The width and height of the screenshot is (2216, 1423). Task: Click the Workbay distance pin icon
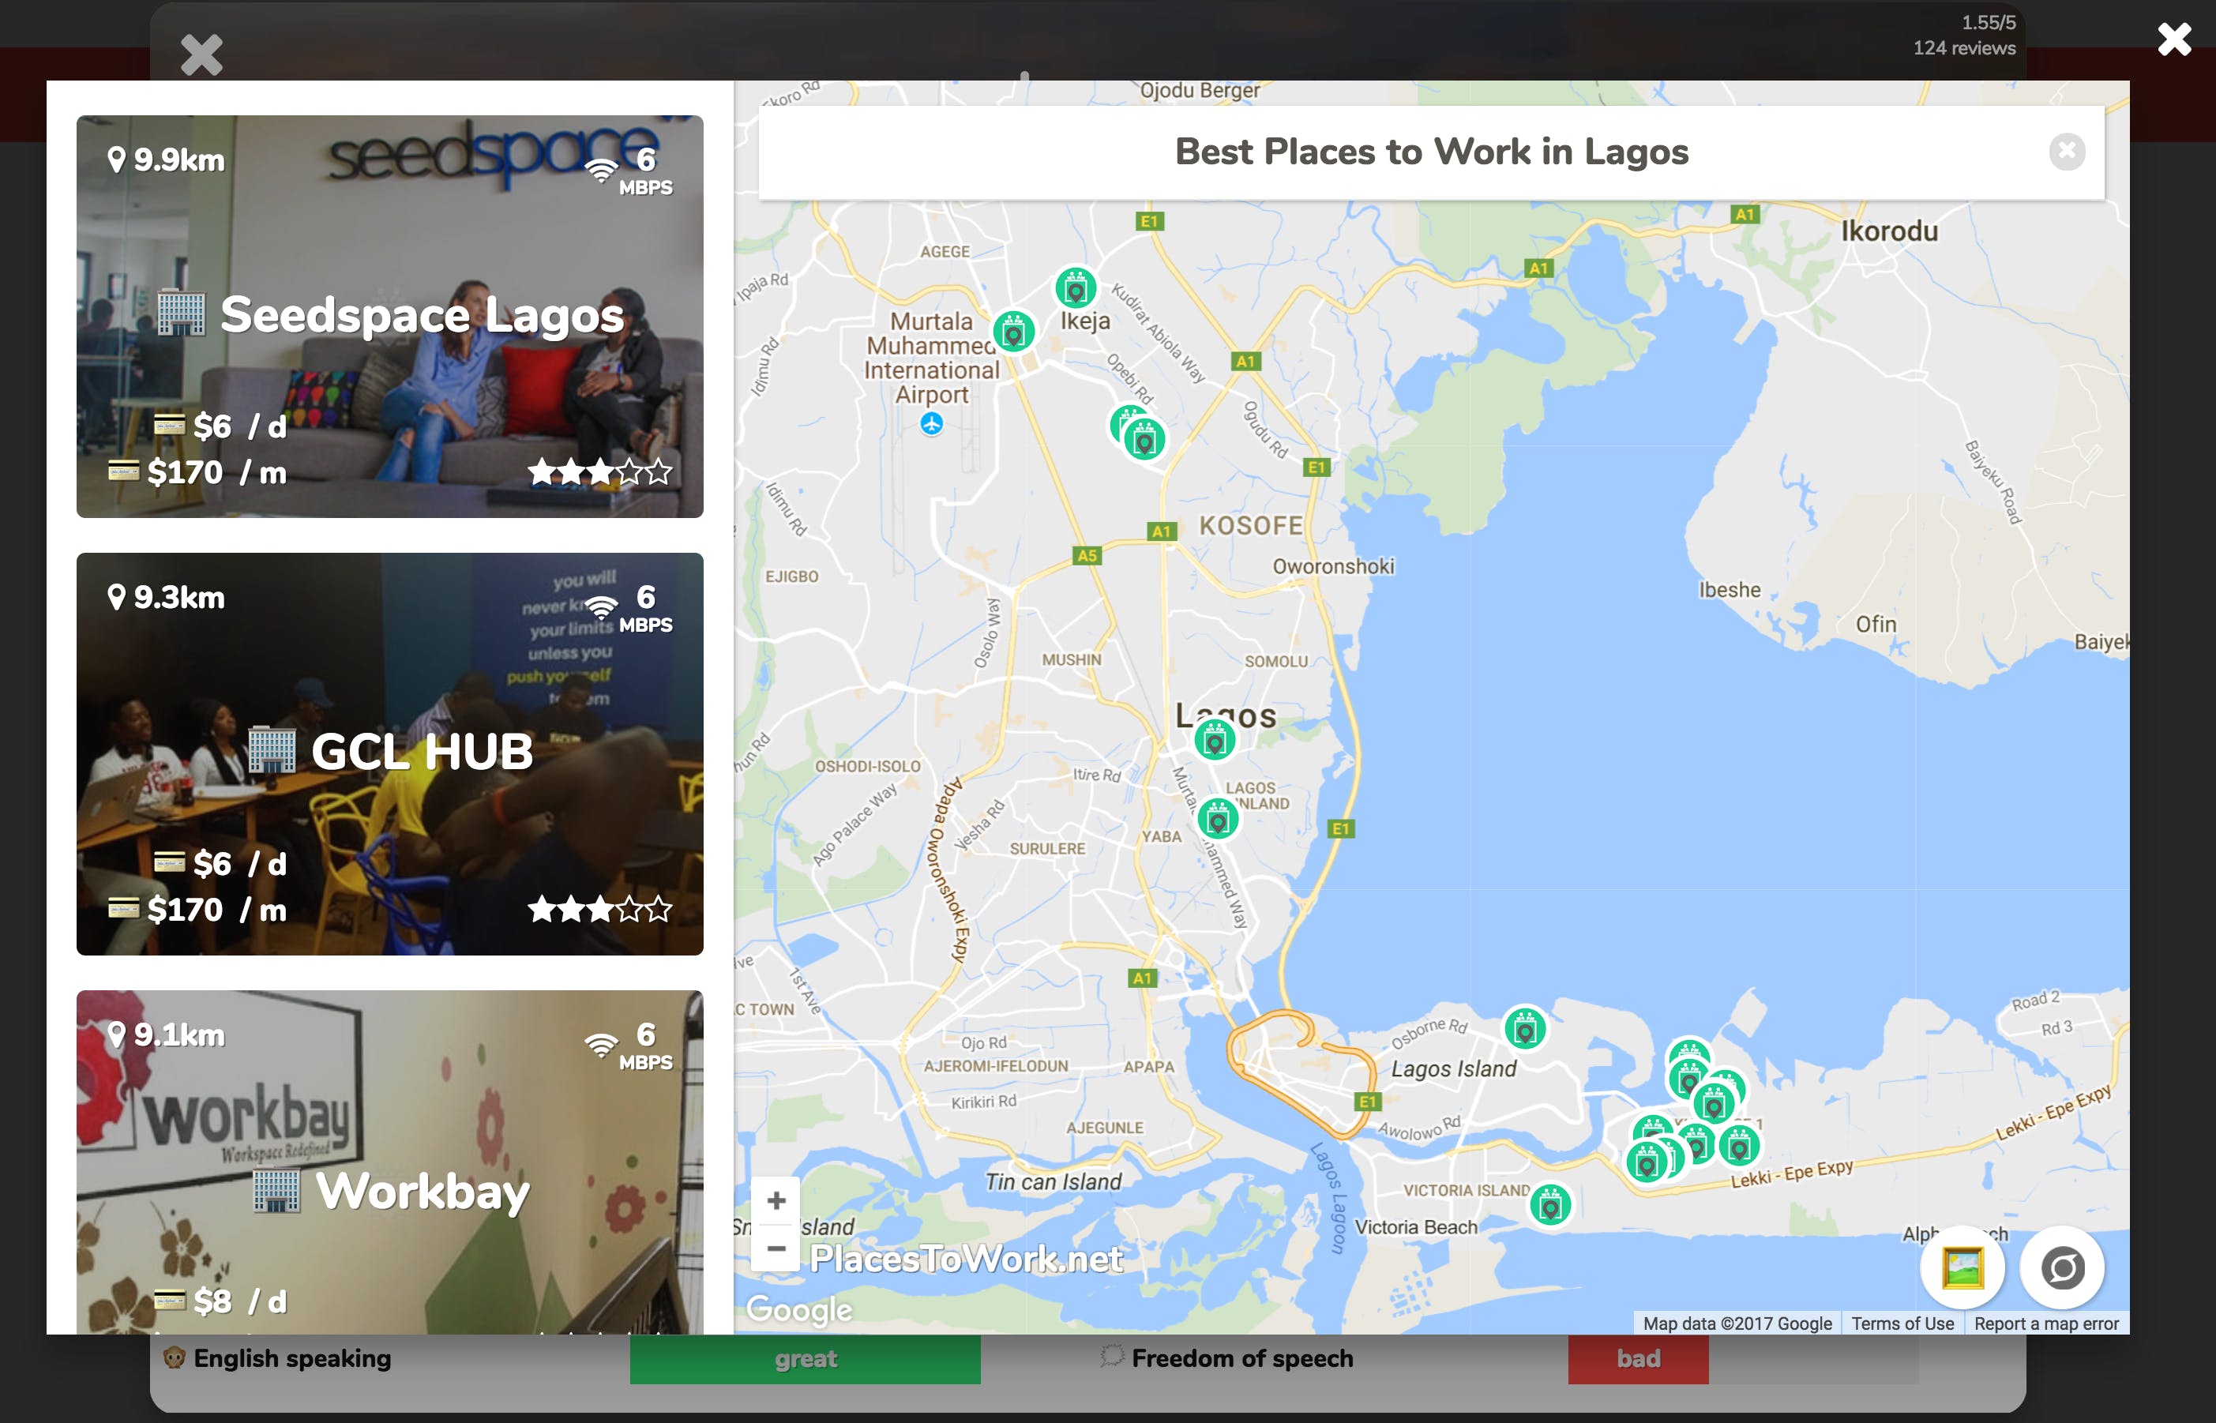click(x=116, y=1035)
